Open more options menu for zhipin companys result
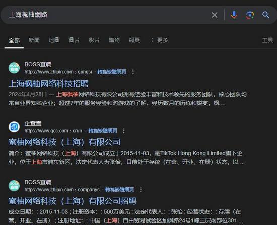Screen dimensions: 277x225 point(141,190)
